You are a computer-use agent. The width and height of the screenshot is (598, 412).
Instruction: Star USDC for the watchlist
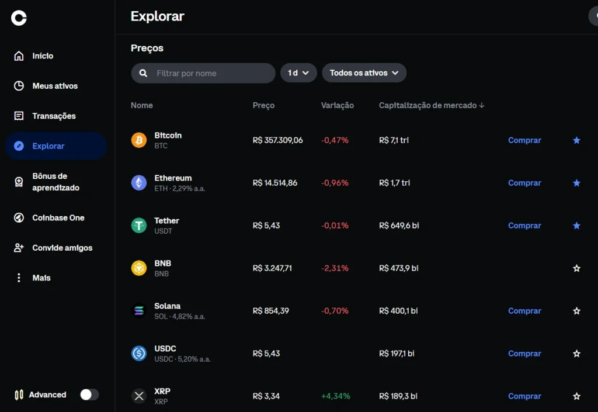[576, 354]
